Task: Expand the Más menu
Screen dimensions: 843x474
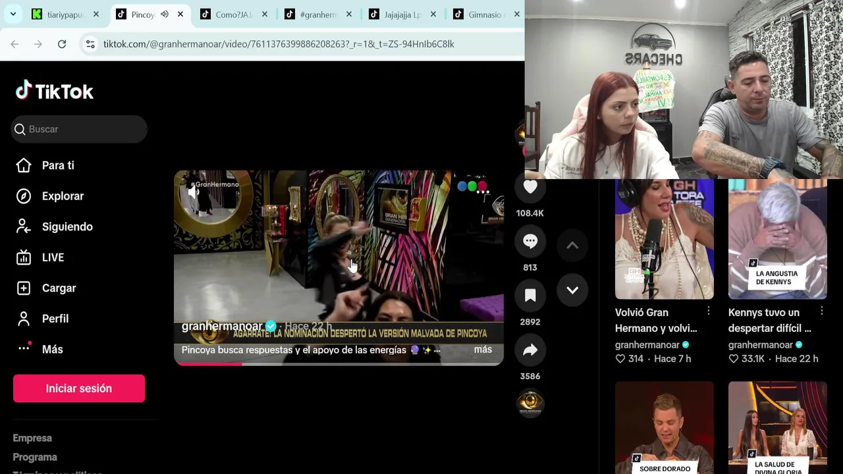Action: (x=52, y=349)
